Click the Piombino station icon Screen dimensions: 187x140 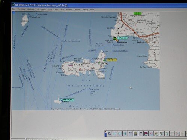pyautogui.click(x=115, y=38)
